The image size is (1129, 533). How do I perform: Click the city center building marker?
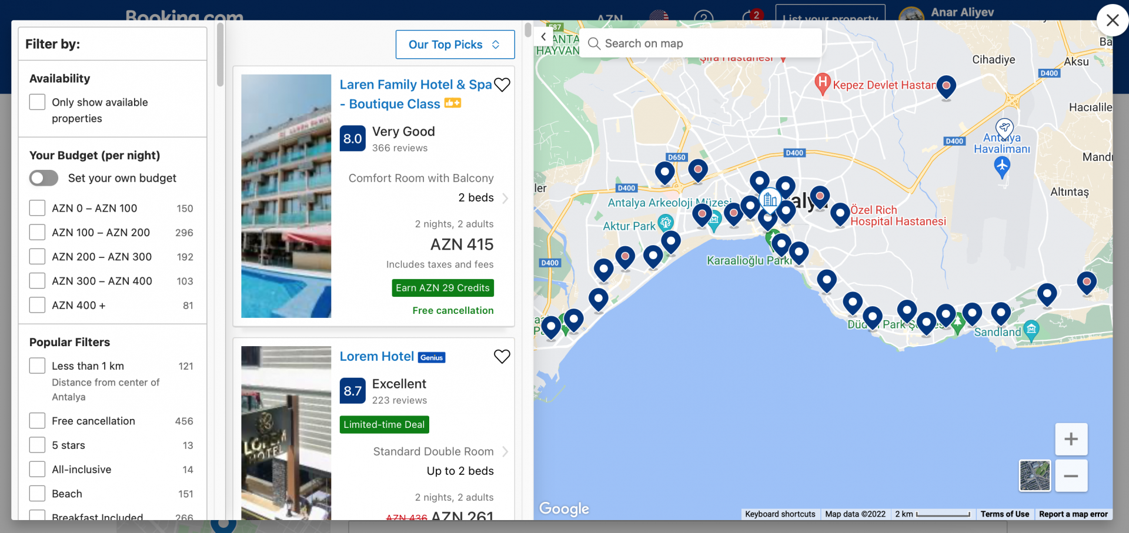[x=770, y=200]
